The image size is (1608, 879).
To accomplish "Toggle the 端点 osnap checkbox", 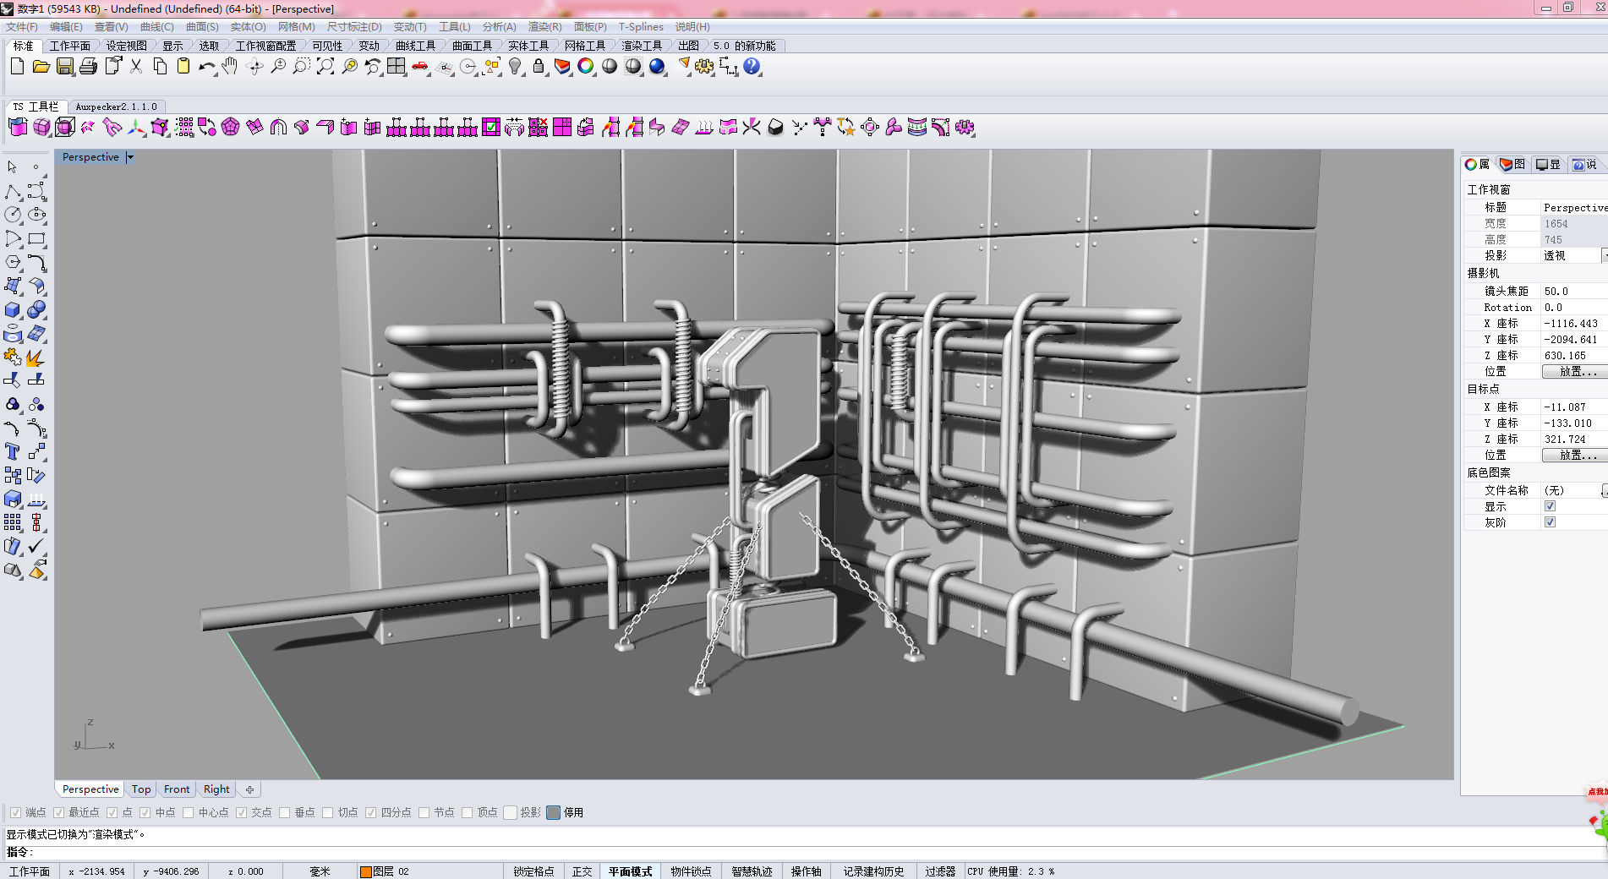I will pyautogui.click(x=15, y=812).
